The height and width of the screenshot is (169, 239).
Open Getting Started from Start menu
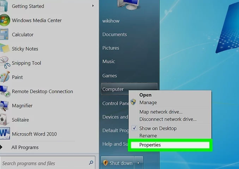(28, 6)
